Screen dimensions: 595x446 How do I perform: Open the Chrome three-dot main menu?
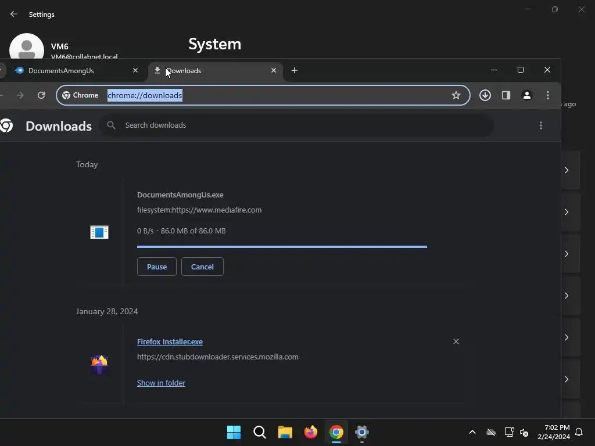point(547,95)
